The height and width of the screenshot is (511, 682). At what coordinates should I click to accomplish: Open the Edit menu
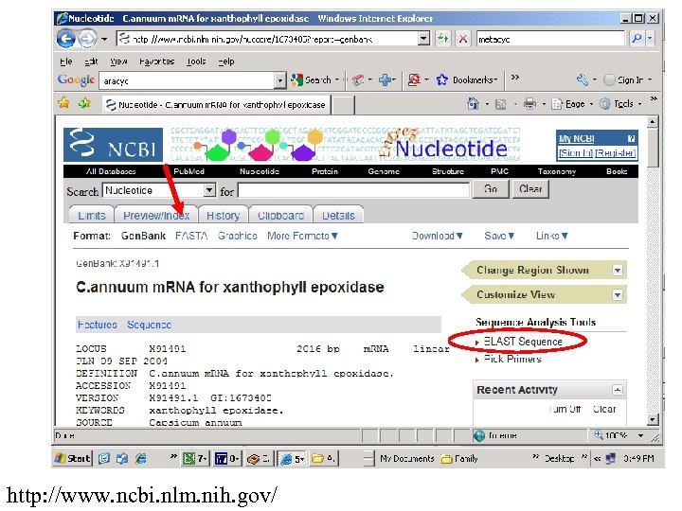coord(91,62)
